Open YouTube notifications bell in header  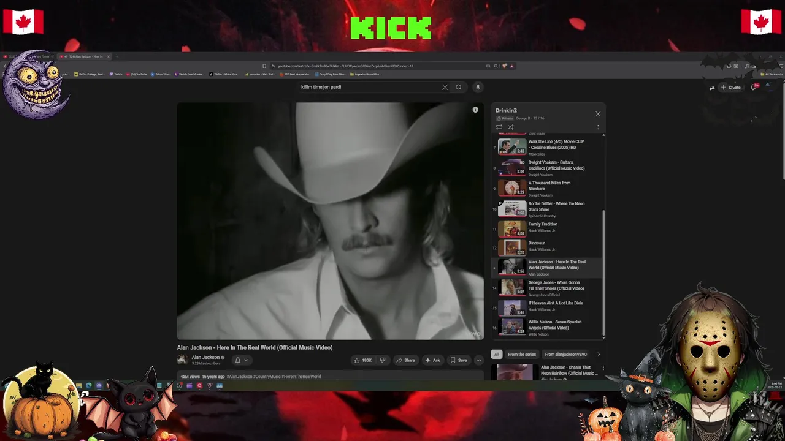(x=754, y=87)
